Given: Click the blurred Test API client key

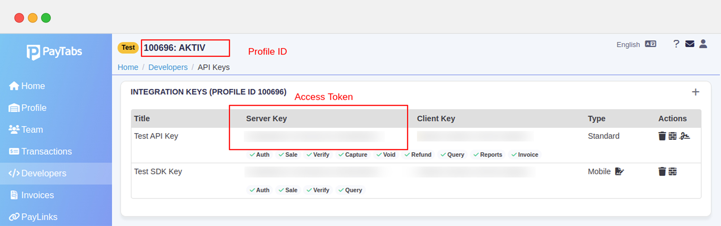Looking at the screenshot, I should pos(475,136).
